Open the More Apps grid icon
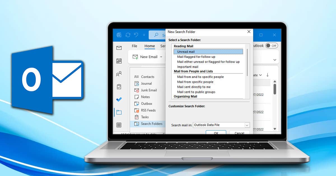This screenshot has width=336, height=176. click(x=119, y=125)
